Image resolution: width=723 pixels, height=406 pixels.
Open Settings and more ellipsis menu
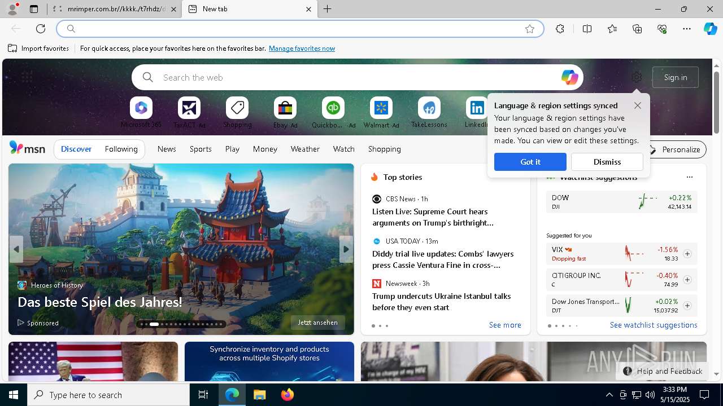click(687, 29)
